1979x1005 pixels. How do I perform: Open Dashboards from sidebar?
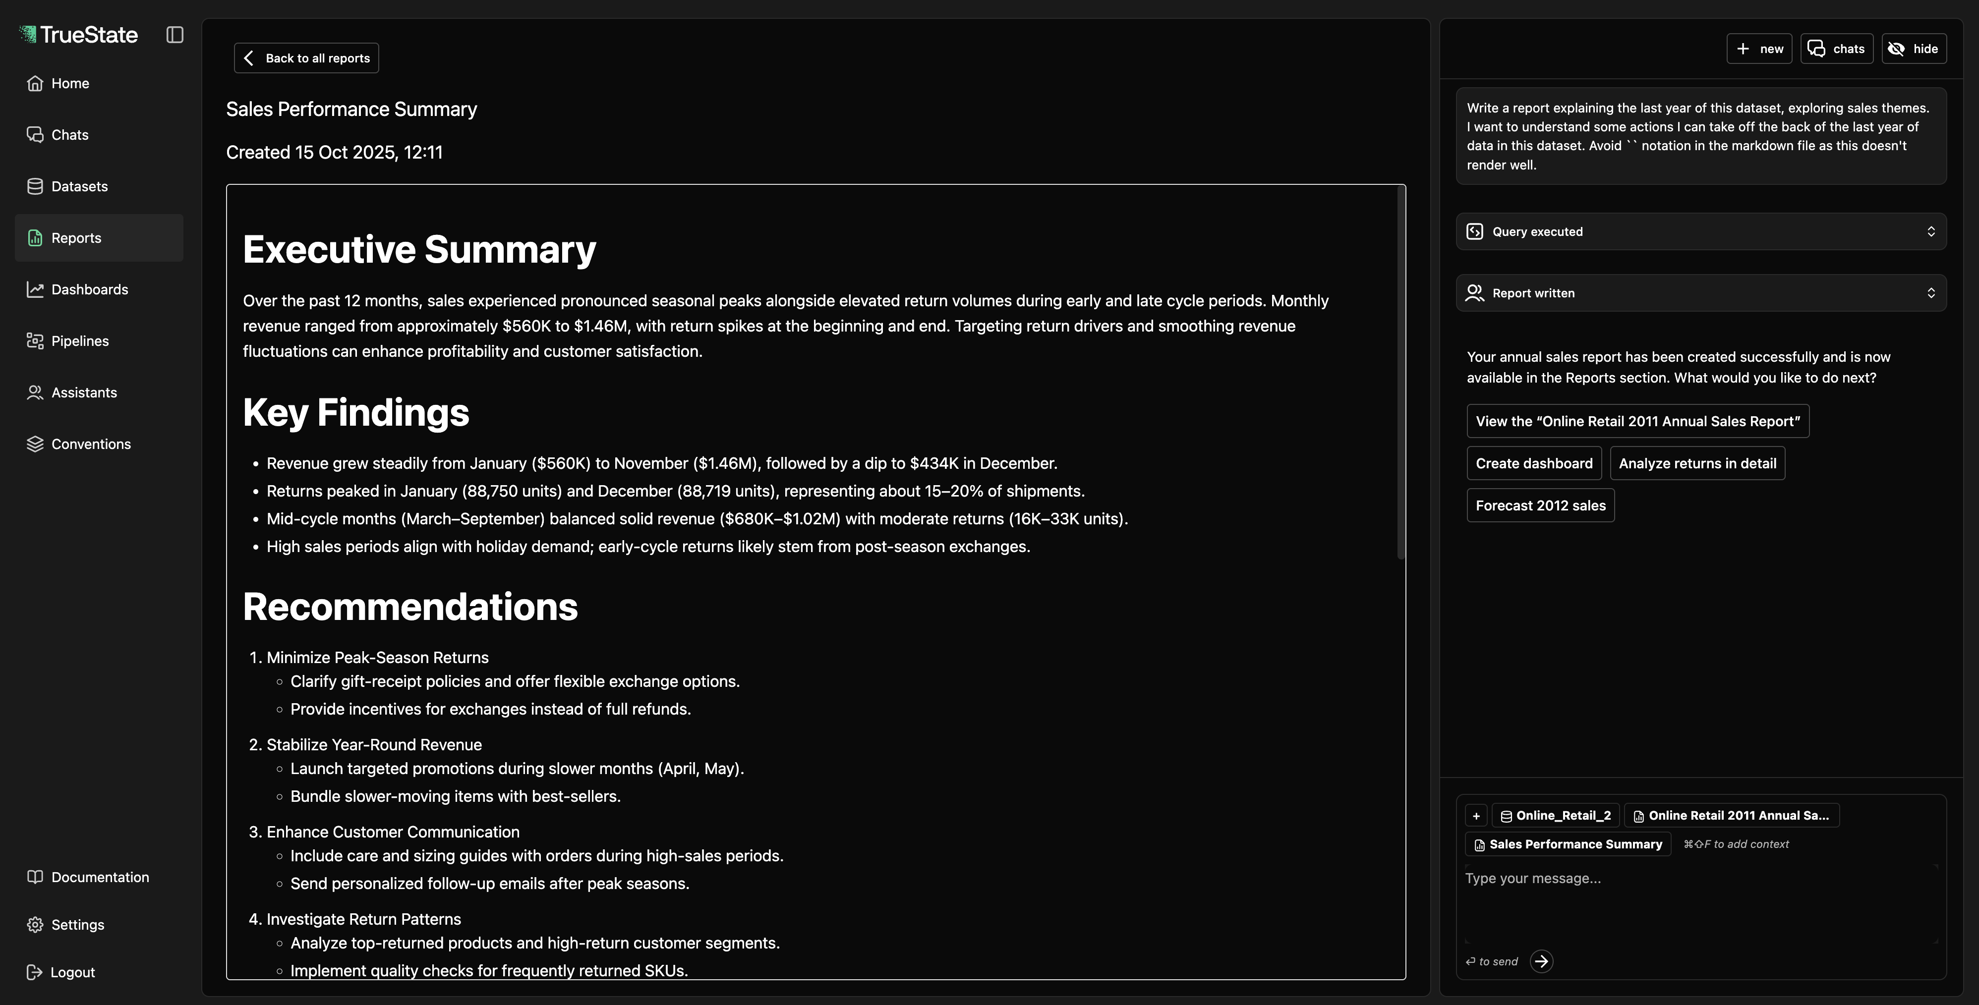89,289
